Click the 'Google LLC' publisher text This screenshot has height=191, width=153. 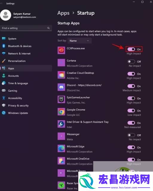pyautogui.click(x=73, y=115)
